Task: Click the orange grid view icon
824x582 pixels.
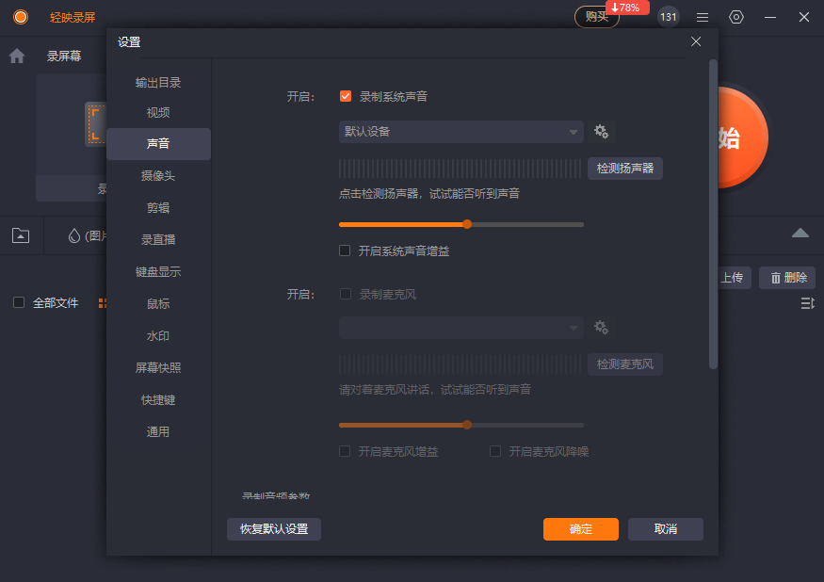Action: (x=103, y=303)
